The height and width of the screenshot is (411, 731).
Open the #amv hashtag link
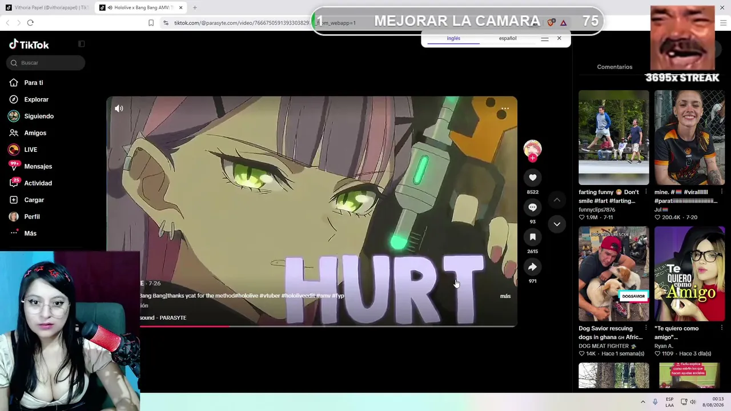click(324, 296)
